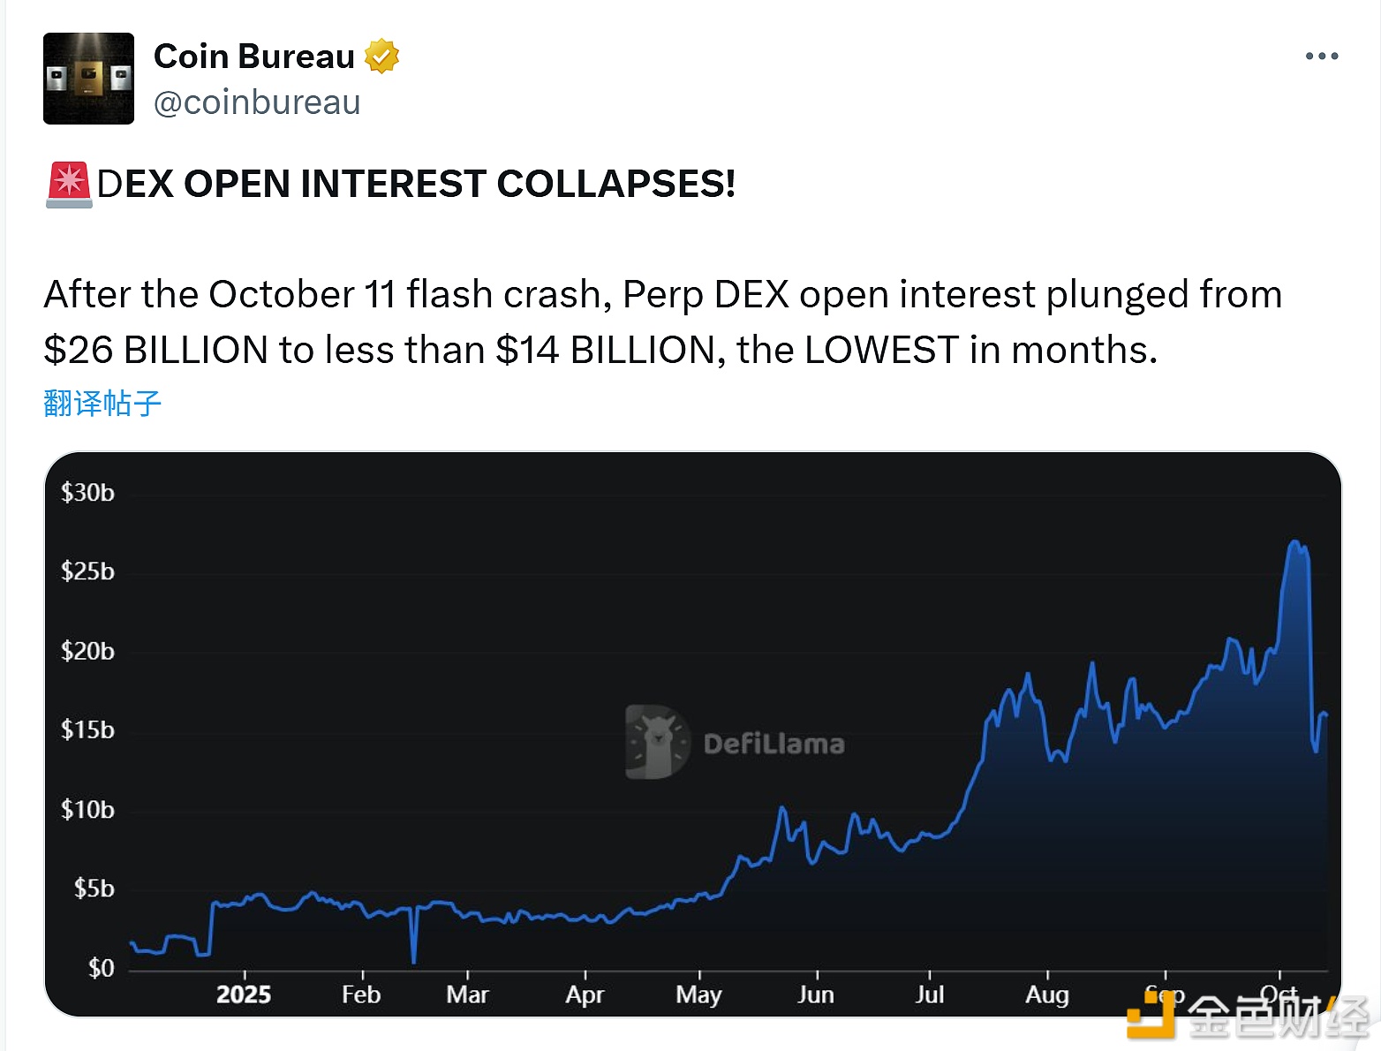This screenshot has height=1051, width=1381.
Task: Click the headline DEX OPEN INTEREST COLLAPSES
Action: point(416,185)
